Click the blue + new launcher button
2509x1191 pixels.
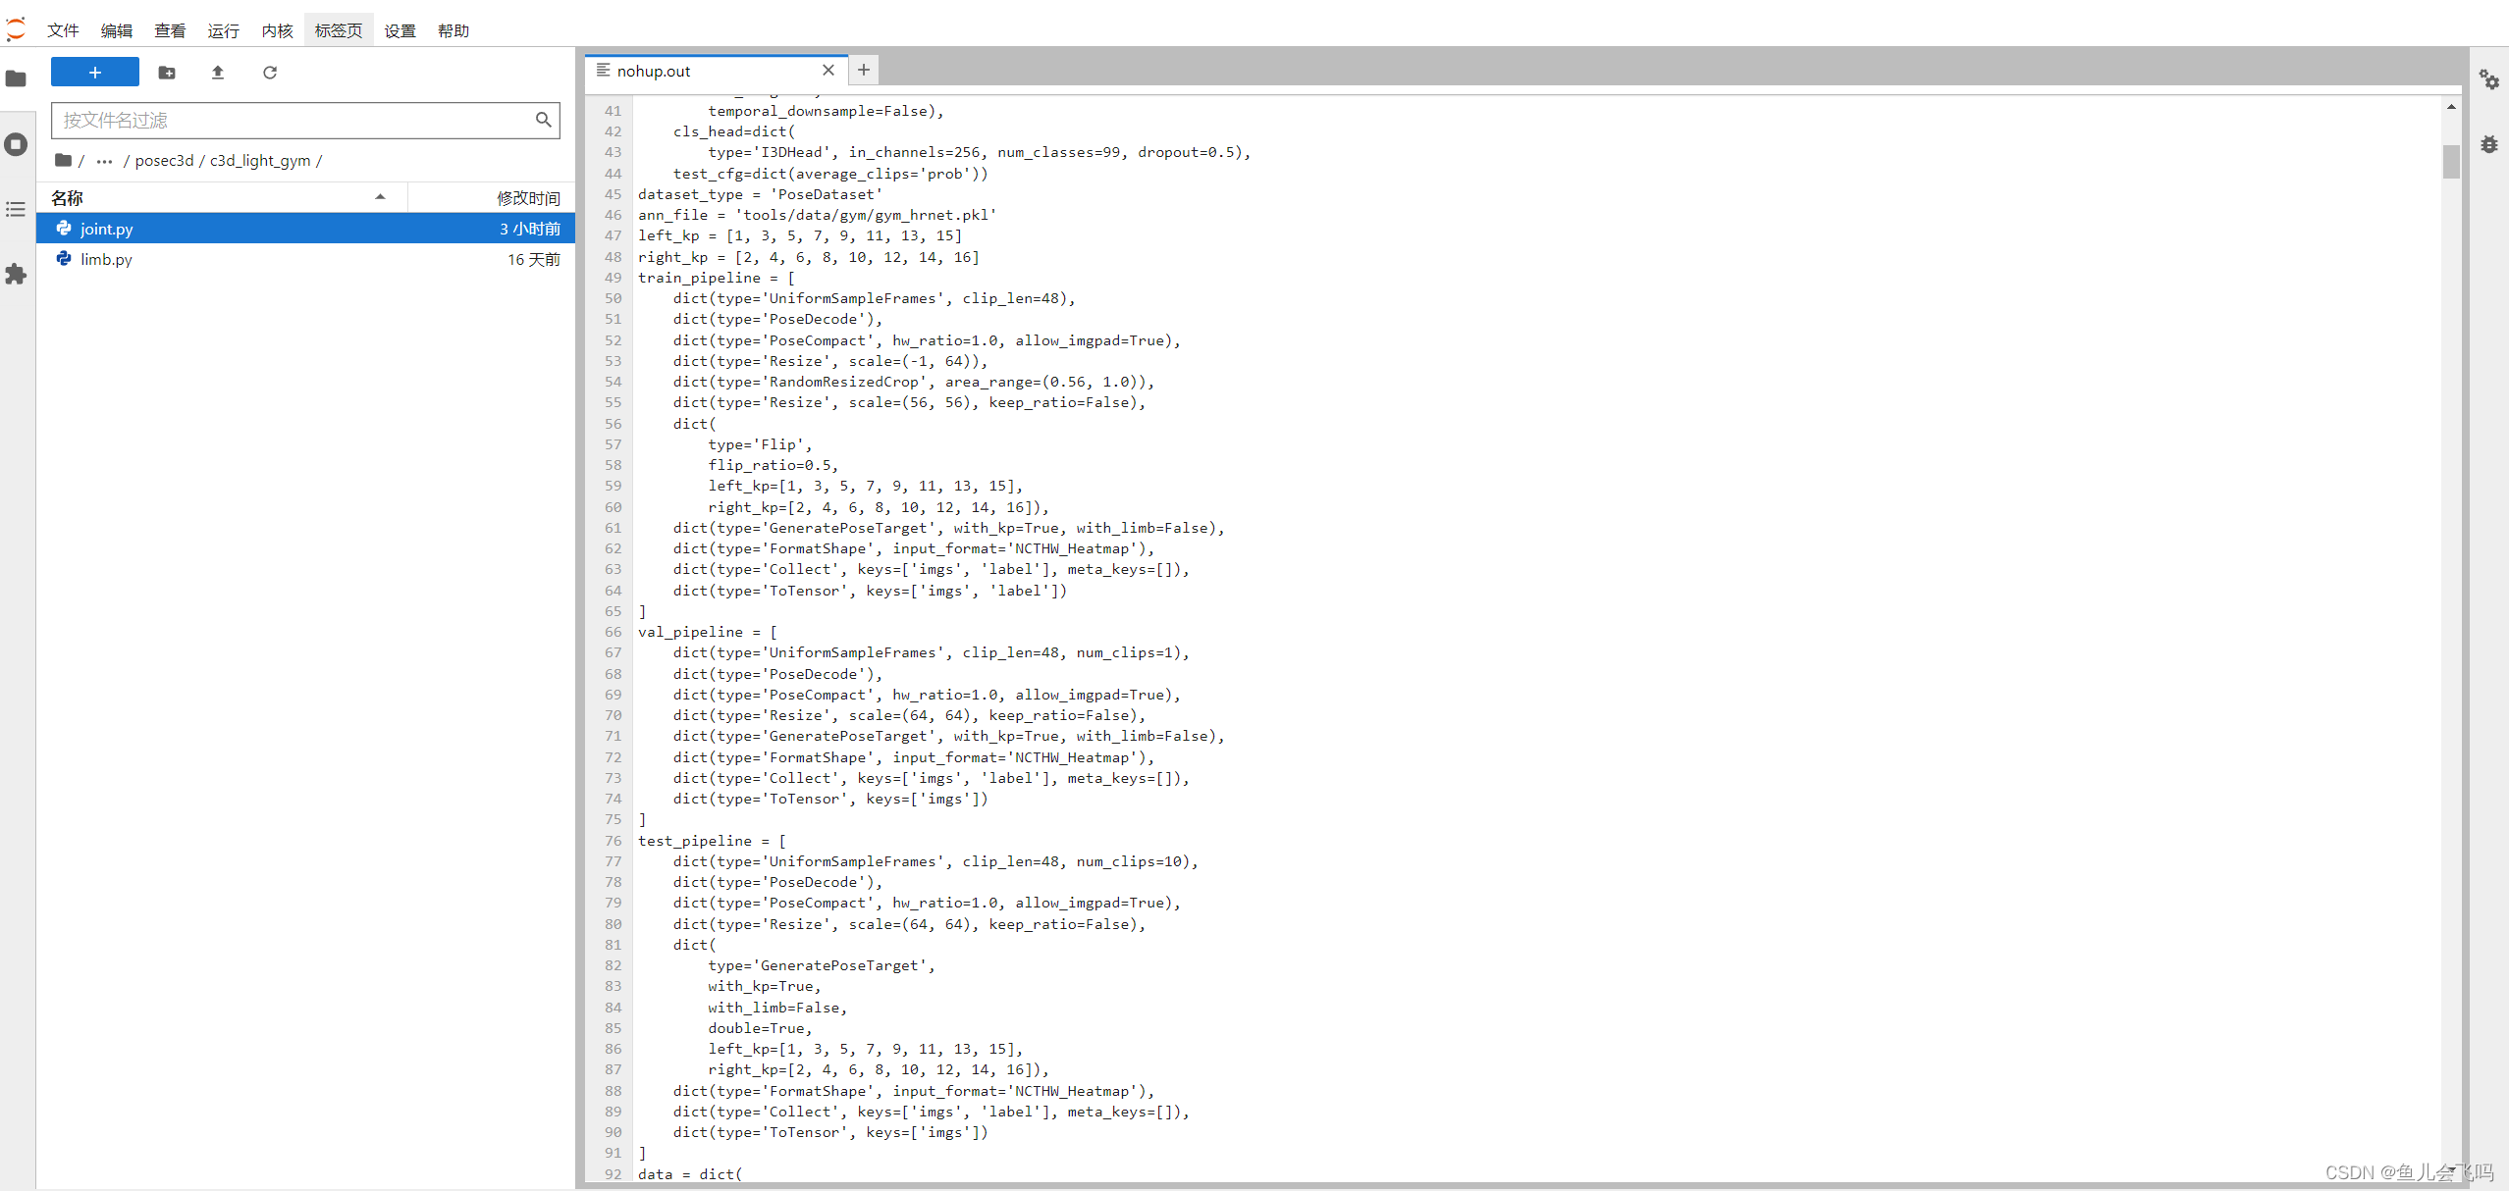pos(94,72)
